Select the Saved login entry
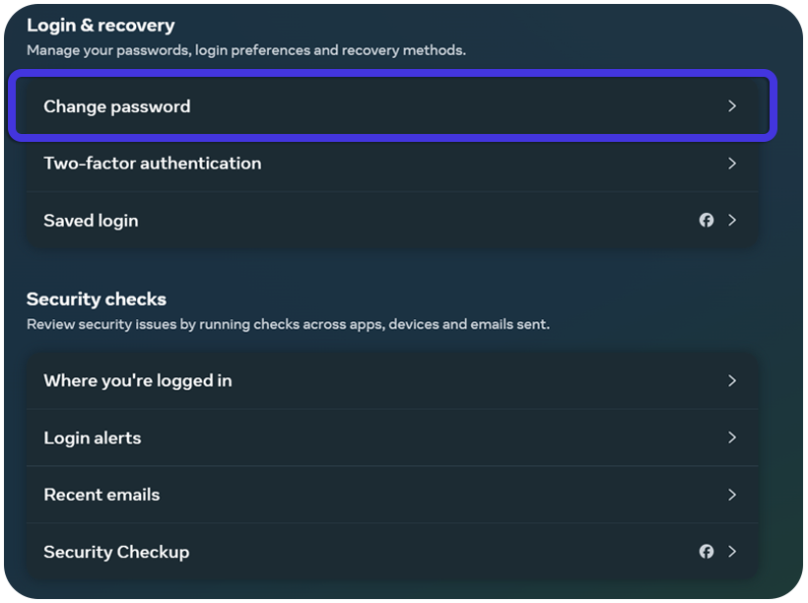 [x=91, y=221]
